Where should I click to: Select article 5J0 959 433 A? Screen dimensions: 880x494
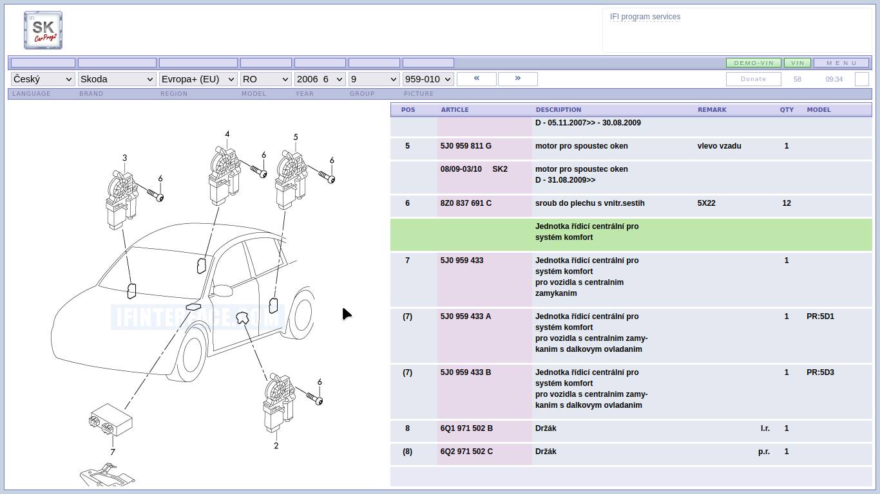[466, 316]
